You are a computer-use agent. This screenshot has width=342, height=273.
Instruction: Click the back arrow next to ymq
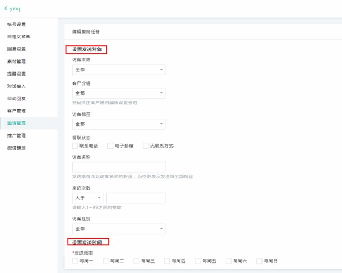pos(6,9)
